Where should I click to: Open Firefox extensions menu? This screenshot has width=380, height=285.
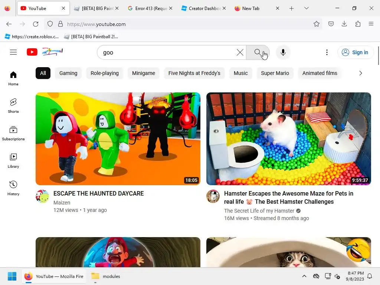point(358,24)
